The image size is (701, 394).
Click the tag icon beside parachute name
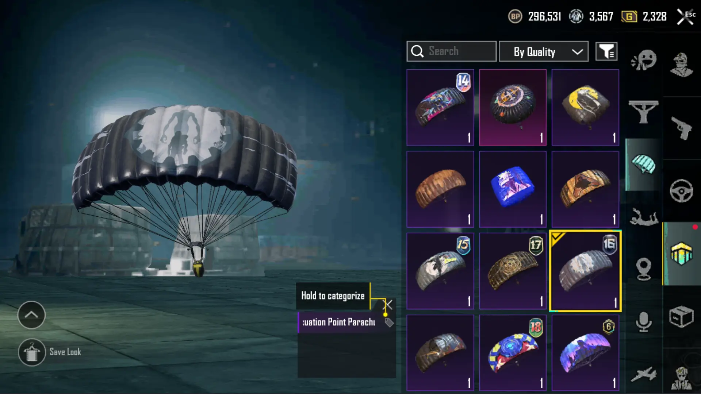389,322
